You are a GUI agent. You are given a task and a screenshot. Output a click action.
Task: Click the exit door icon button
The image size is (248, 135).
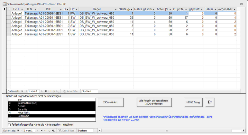210,102
